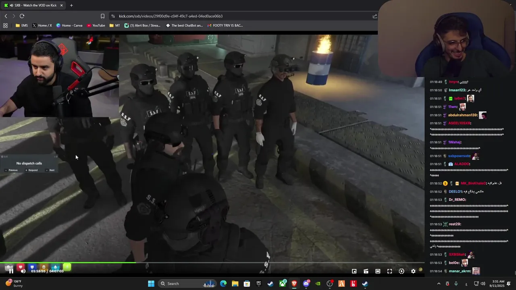Open playback speed control in player
This screenshot has width=516, height=290.
402,271
